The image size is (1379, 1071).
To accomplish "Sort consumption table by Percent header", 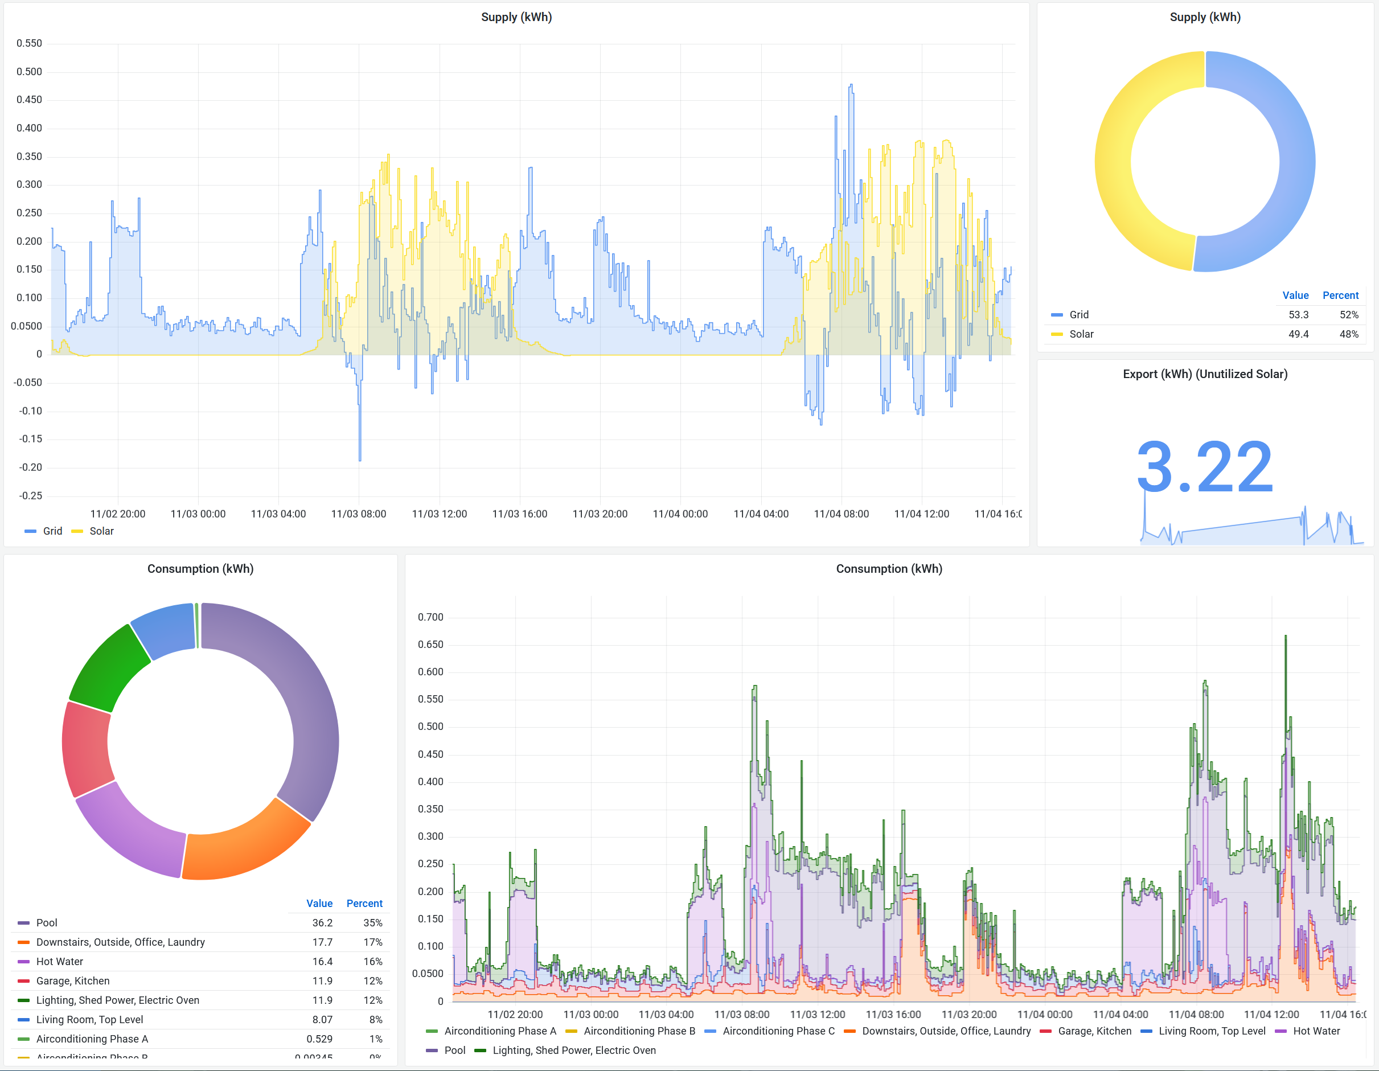I will point(364,904).
